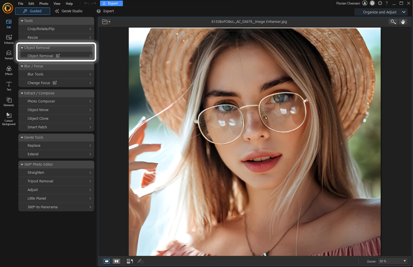Open the Effects module

(x=9, y=70)
